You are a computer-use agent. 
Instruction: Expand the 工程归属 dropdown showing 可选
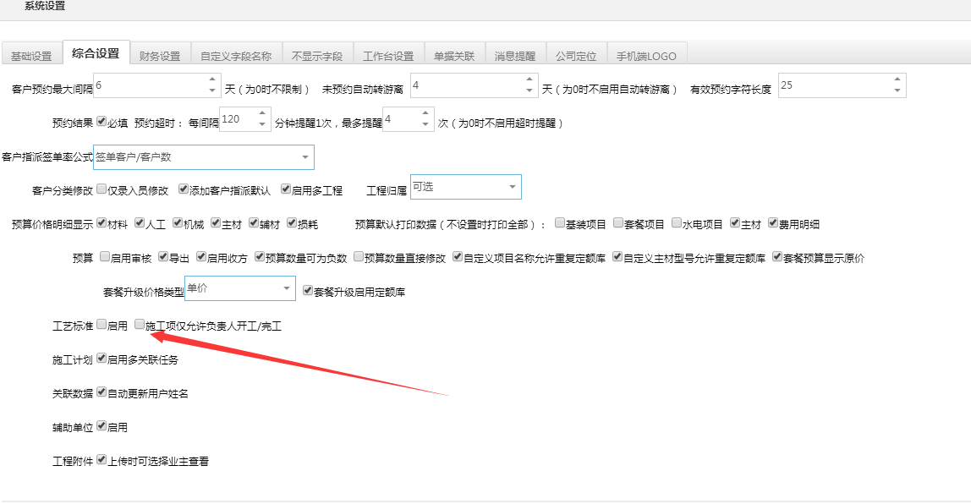click(x=465, y=187)
